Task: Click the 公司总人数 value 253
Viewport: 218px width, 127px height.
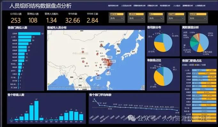Action: [x=16, y=20]
